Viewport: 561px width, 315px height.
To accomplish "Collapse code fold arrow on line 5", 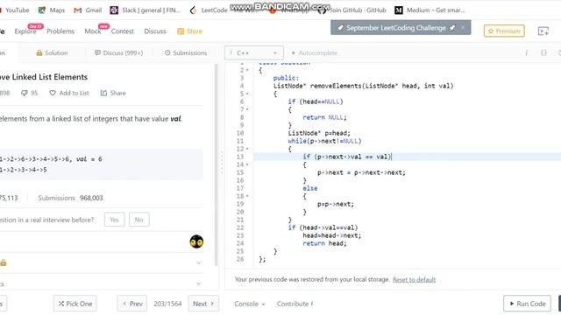I will coord(247,94).
